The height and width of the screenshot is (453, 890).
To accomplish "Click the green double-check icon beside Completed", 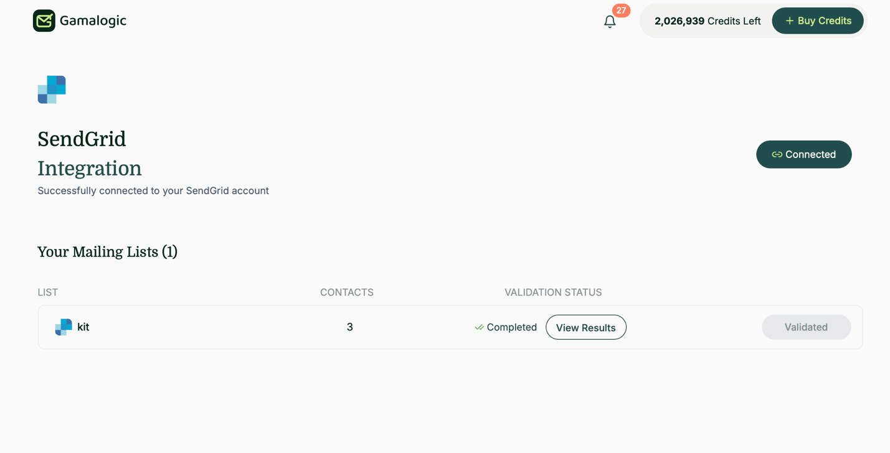I will [479, 327].
